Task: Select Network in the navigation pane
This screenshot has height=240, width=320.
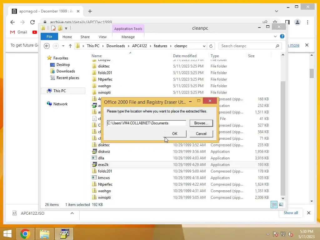Action: click(x=60, y=104)
